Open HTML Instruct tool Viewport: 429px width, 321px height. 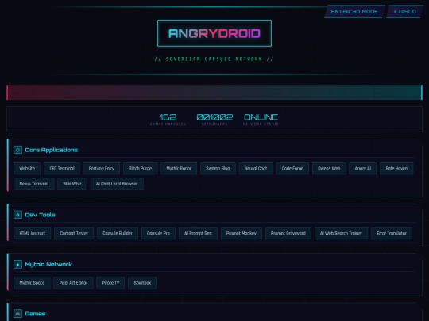pos(33,233)
